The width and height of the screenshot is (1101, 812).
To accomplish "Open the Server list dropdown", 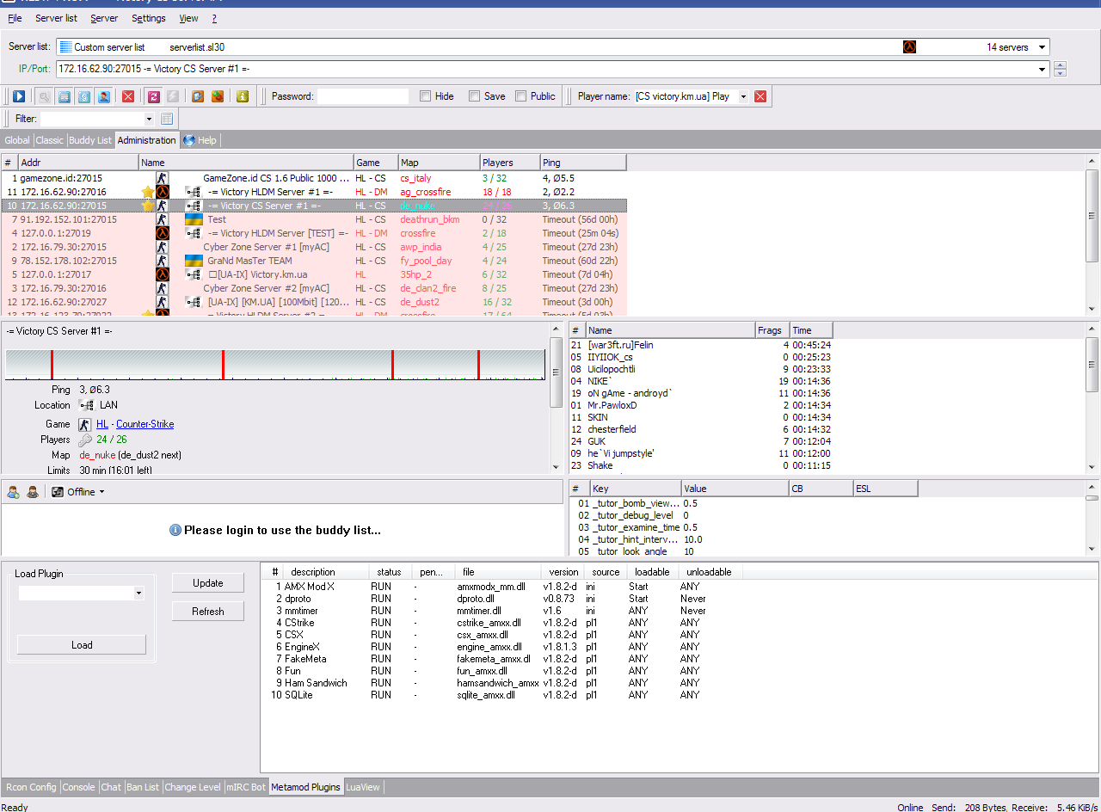I will point(1042,47).
